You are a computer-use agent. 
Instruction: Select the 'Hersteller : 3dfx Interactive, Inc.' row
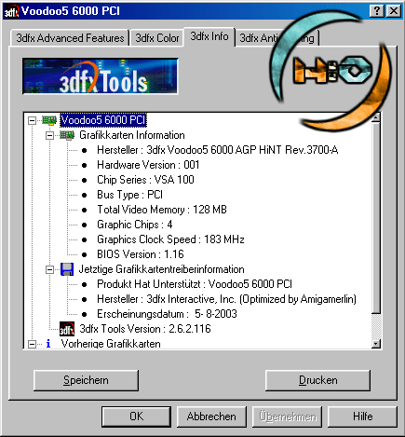click(x=226, y=299)
